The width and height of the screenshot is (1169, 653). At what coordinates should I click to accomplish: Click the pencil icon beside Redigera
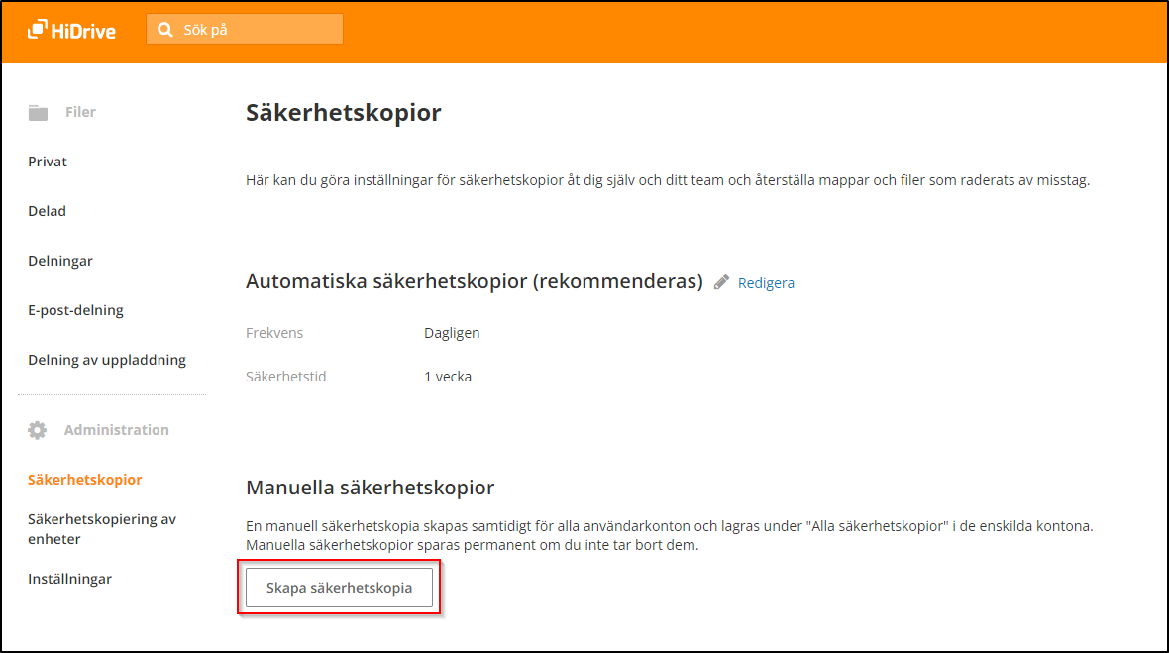tap(721, 282)
